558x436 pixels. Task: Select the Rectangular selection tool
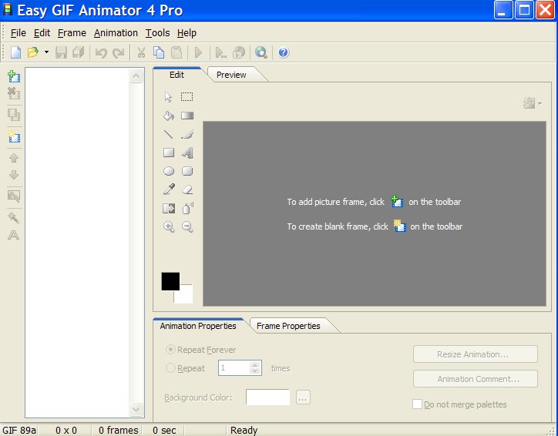pyautogui.click(x=187, y=97)
